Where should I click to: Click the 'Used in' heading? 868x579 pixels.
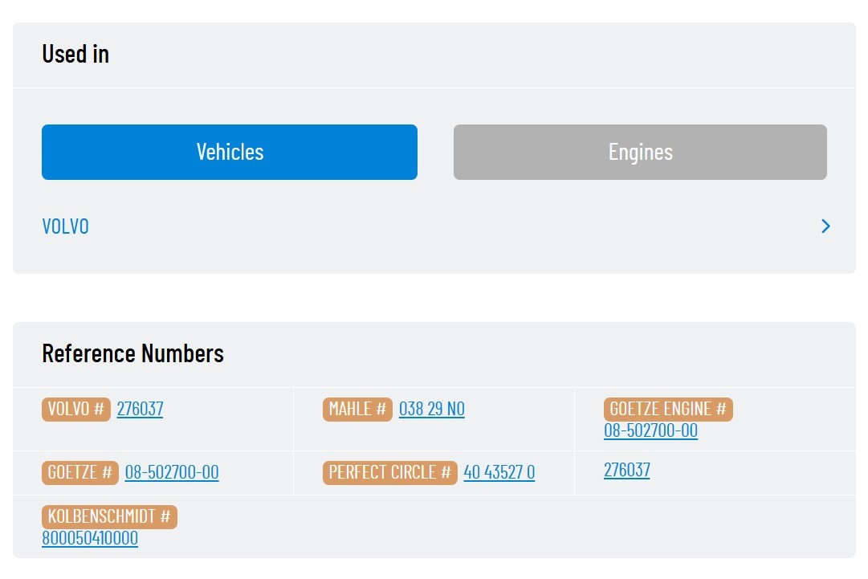(75, 55)
